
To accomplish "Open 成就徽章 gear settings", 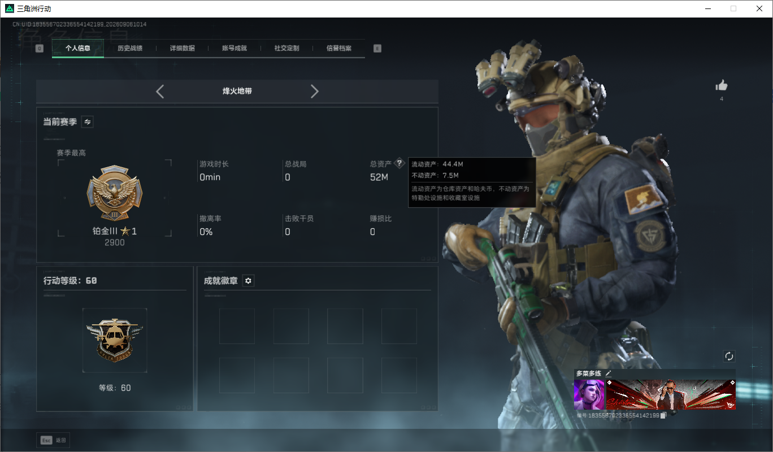I will (x=248, y=281).
